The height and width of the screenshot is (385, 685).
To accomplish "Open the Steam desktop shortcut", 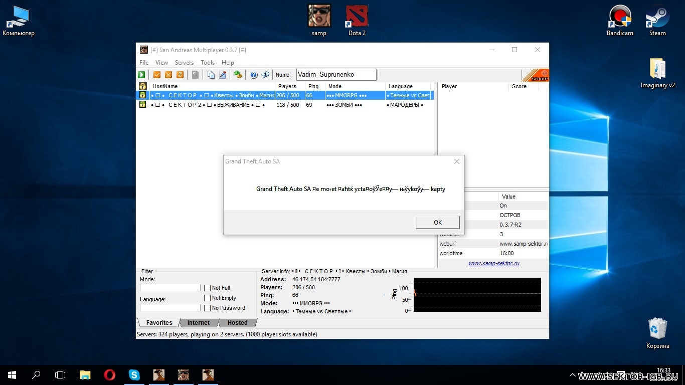I will (657, 21).
